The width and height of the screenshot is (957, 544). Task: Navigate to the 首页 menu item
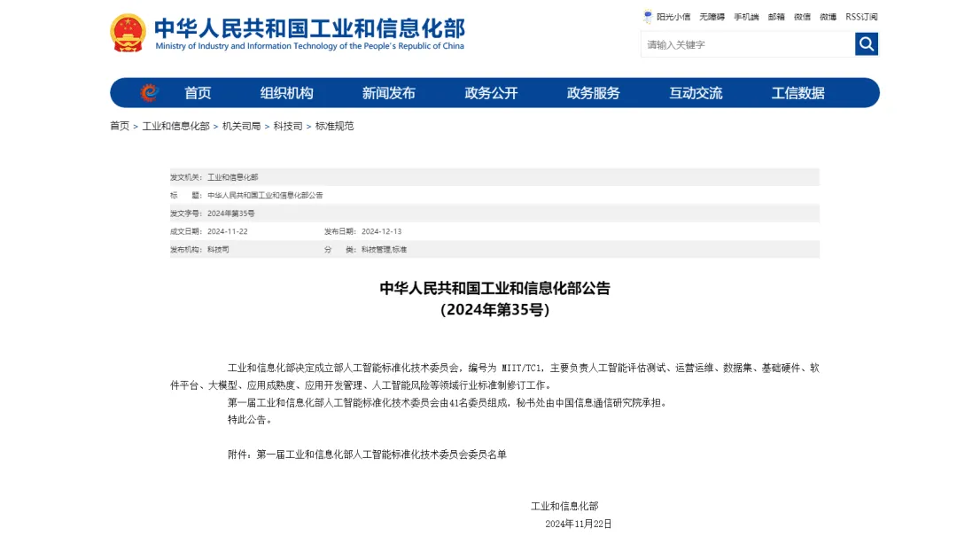[197, 92]
